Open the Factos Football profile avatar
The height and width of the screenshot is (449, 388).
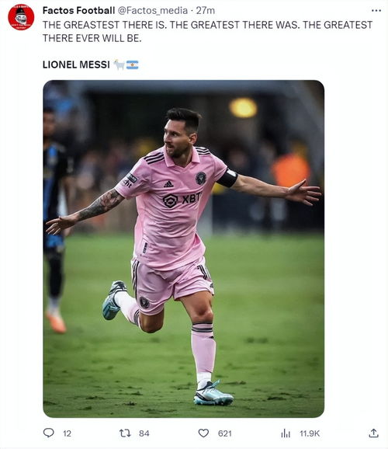21,17
